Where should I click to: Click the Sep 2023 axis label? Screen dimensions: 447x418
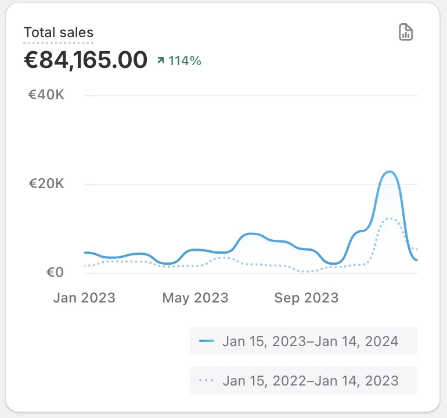tap(307, 298)
